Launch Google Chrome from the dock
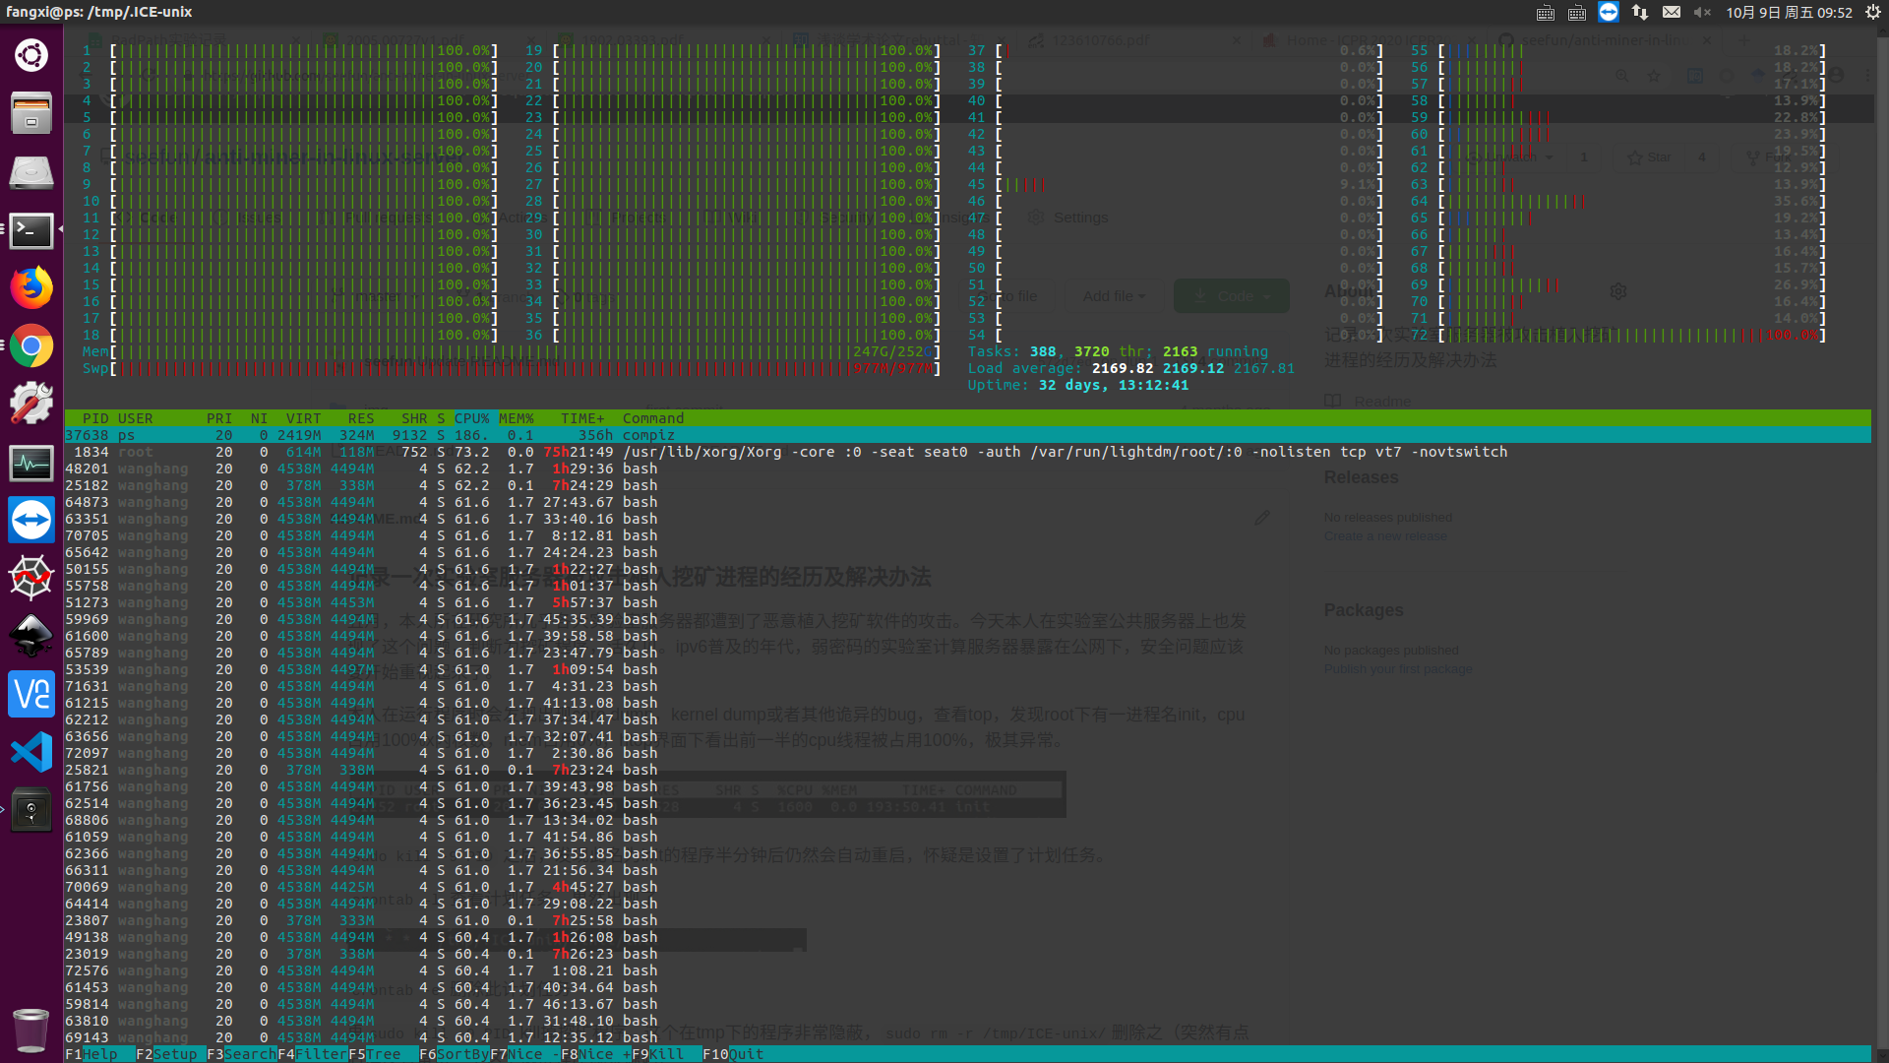The image size is (1889, 1063). pyautogui.click(x=31, y=346)
